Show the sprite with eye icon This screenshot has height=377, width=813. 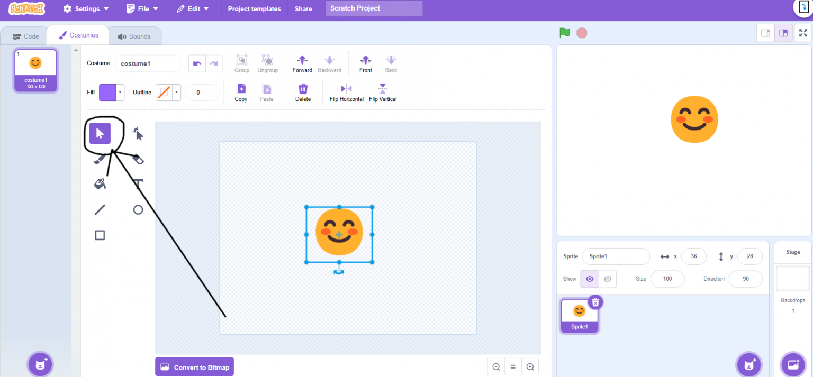[x=590, y=279]
